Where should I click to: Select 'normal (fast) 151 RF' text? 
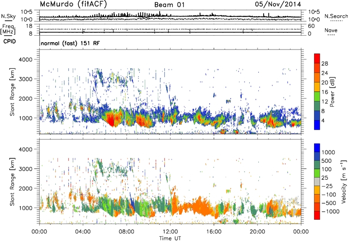click(70, 43)
